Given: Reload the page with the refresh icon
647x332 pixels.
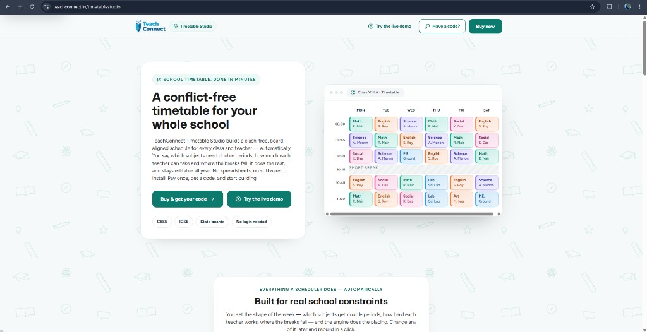Looking at the screenshot, I should tap(32, 6).
